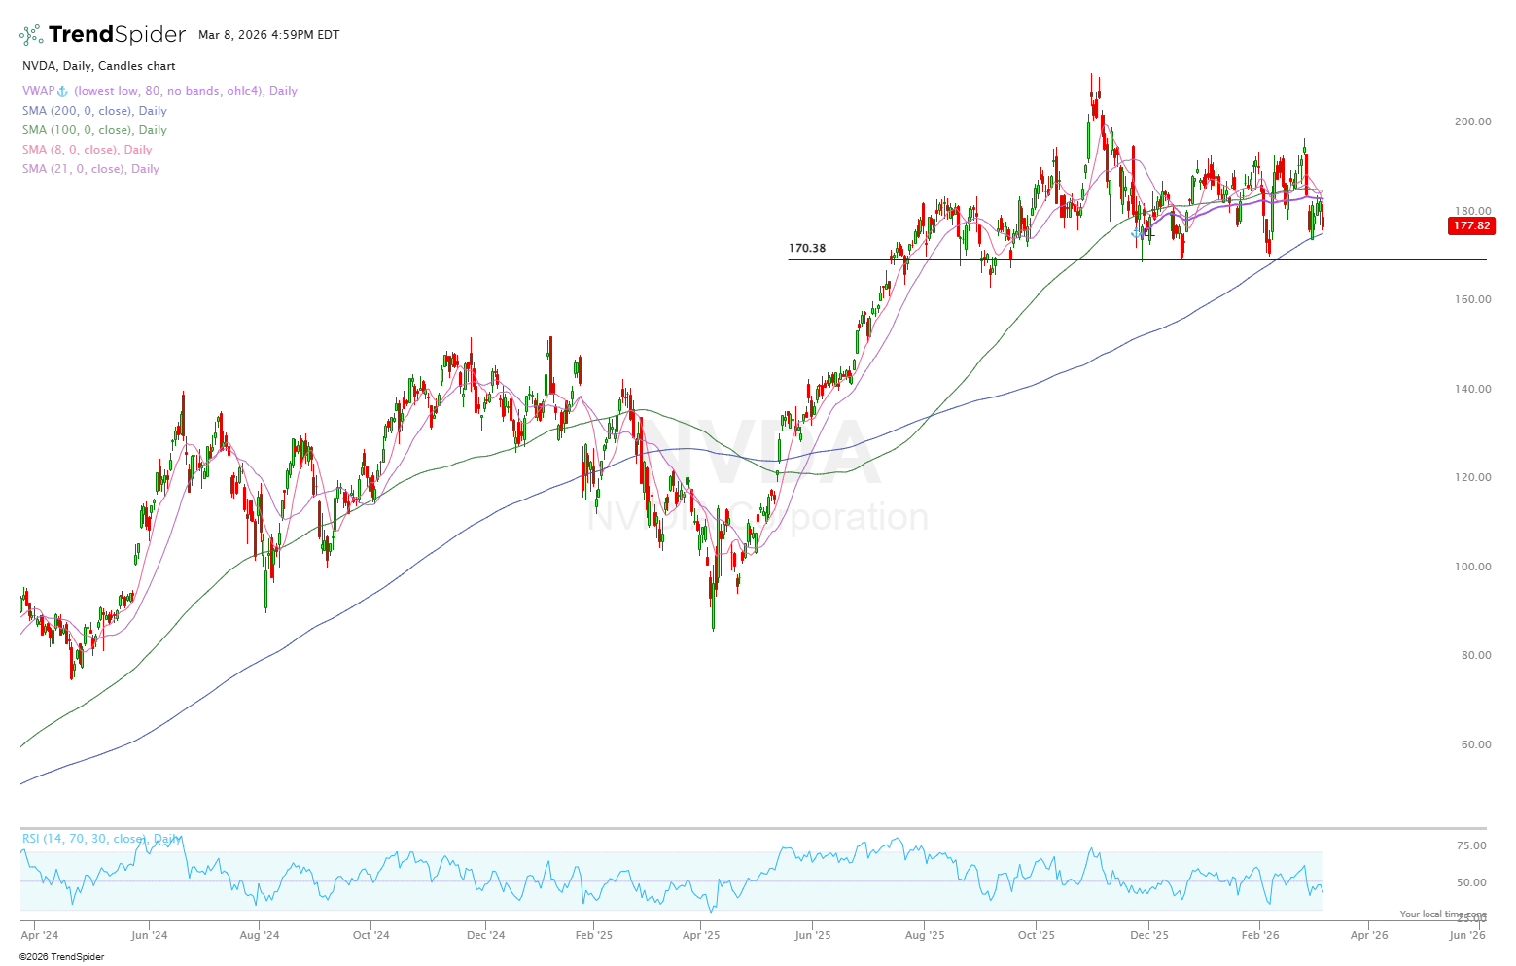Click the Oct '24 date axis label
Screen dimensions: 1516x966
tap(370, 935)
